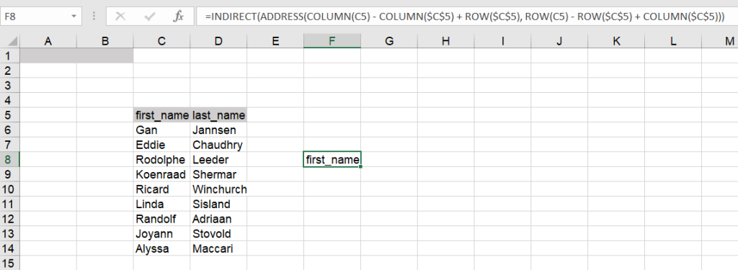Select the cell containing Gan
The image size is (738, 270).
pos(161,130)
